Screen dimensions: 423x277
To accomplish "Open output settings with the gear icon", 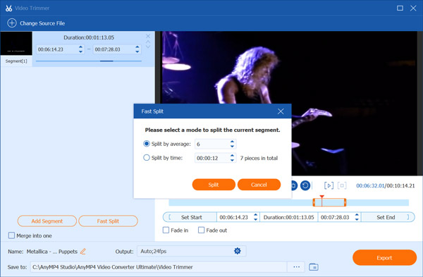I will (237, 251).
